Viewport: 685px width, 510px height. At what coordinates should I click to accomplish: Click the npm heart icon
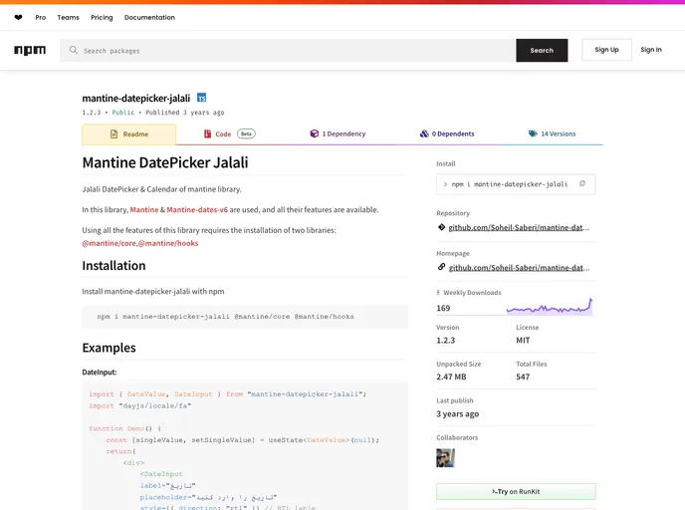tap(18, 18)
